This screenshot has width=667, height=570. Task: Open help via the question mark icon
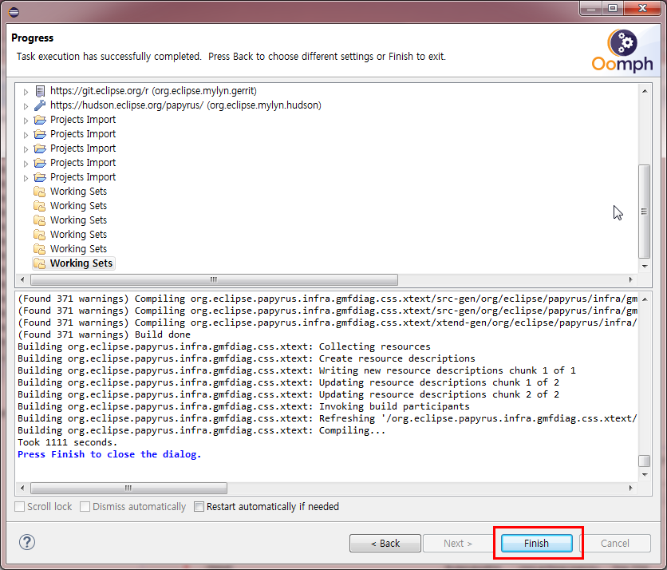(27, 542)
